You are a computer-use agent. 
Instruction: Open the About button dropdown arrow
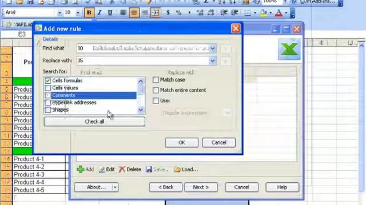(115, 187)
